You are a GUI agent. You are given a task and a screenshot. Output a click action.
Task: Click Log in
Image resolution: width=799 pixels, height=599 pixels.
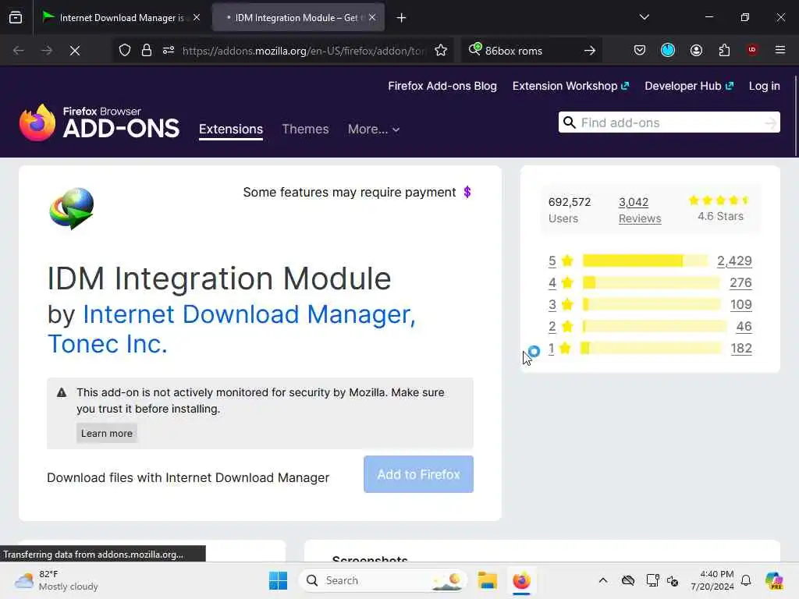click(x=765, y=86)
